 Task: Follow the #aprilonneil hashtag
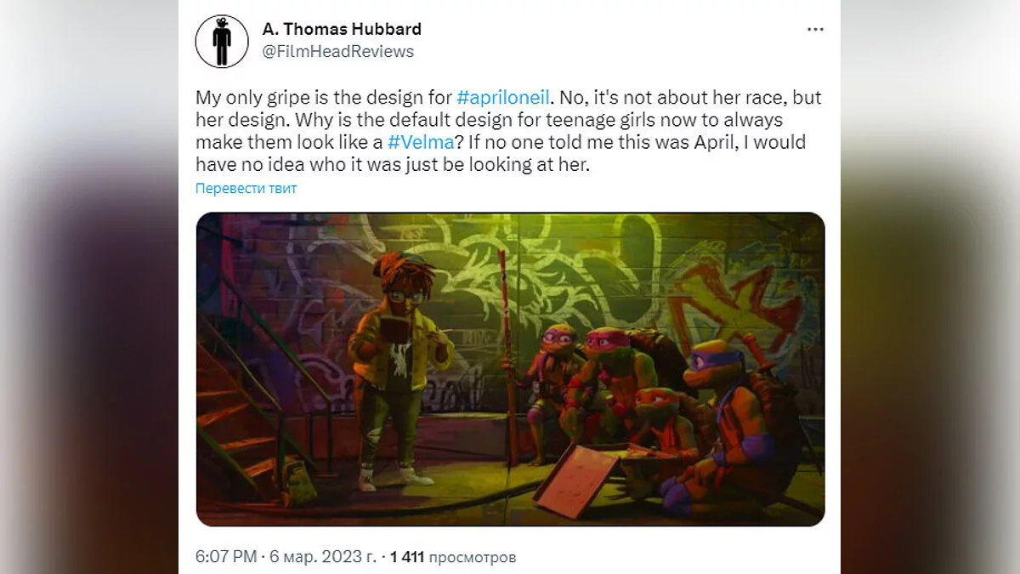[x=506, y=97]
